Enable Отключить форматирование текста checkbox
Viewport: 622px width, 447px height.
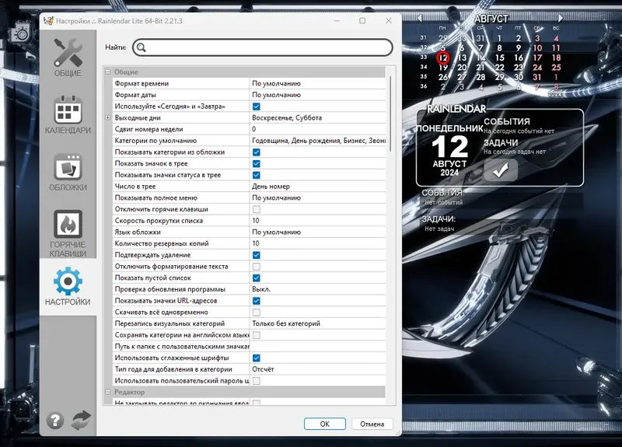click(x=257, y=267)
